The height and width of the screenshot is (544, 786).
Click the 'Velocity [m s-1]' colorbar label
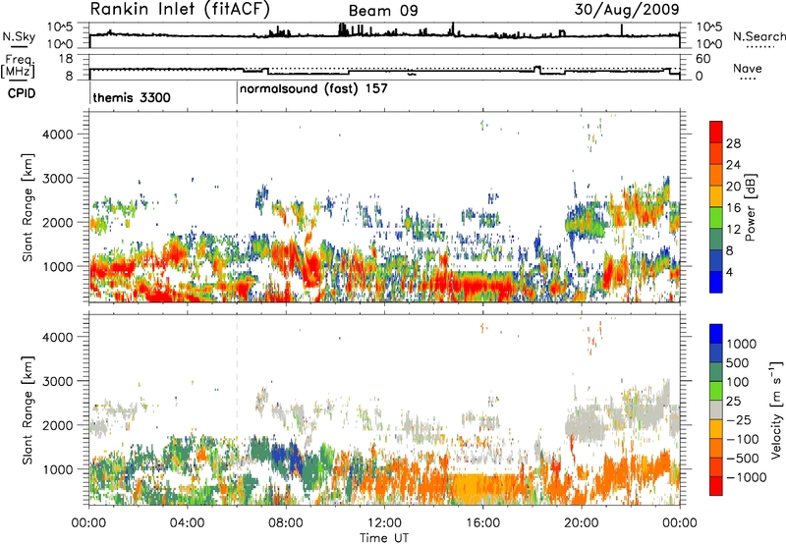776,409
